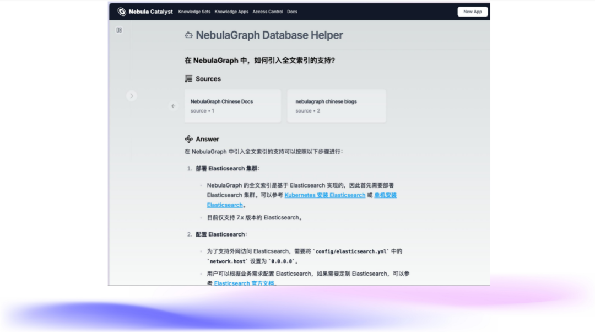The width and height of the screenshot is (595, 332).
Task: Click the Sources list icon
Action: (x=188, y=79)
